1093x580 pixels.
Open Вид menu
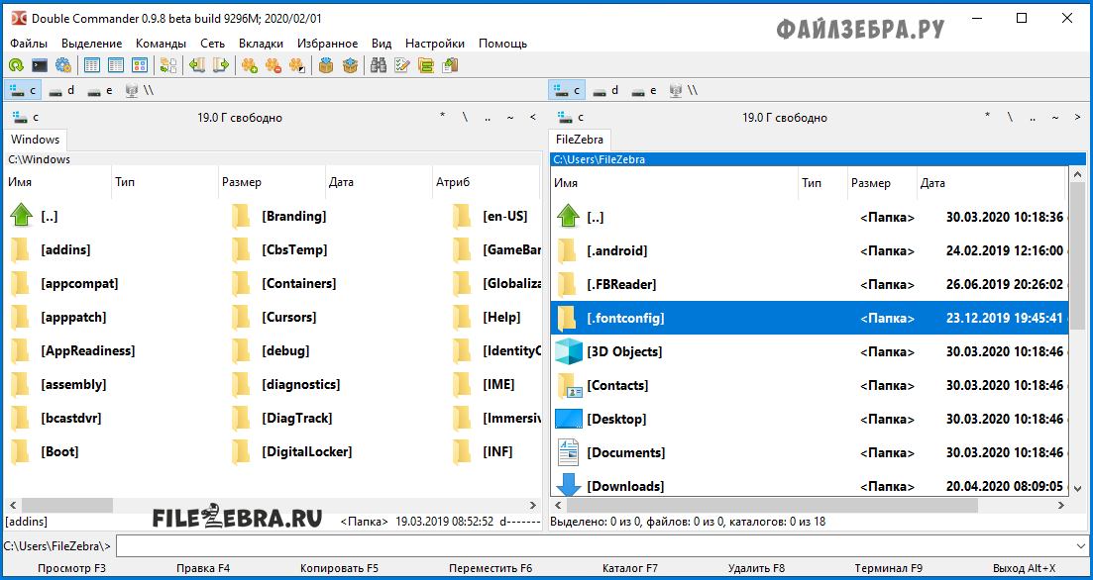coord(382,44)
